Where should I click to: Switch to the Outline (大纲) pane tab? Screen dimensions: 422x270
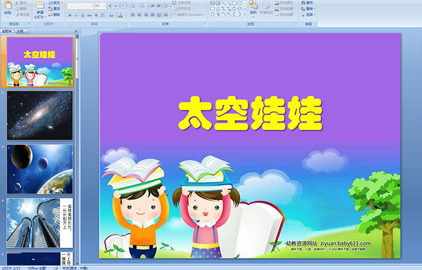tap(20, 31)
